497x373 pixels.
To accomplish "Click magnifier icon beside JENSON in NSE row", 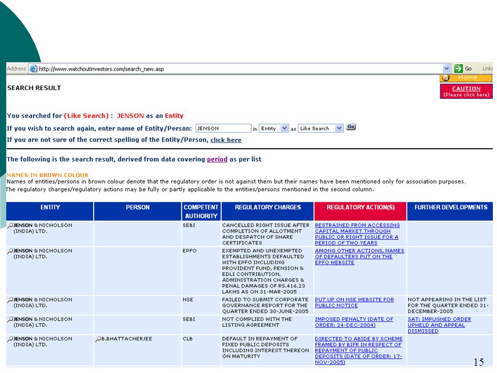I will [10, 300].
